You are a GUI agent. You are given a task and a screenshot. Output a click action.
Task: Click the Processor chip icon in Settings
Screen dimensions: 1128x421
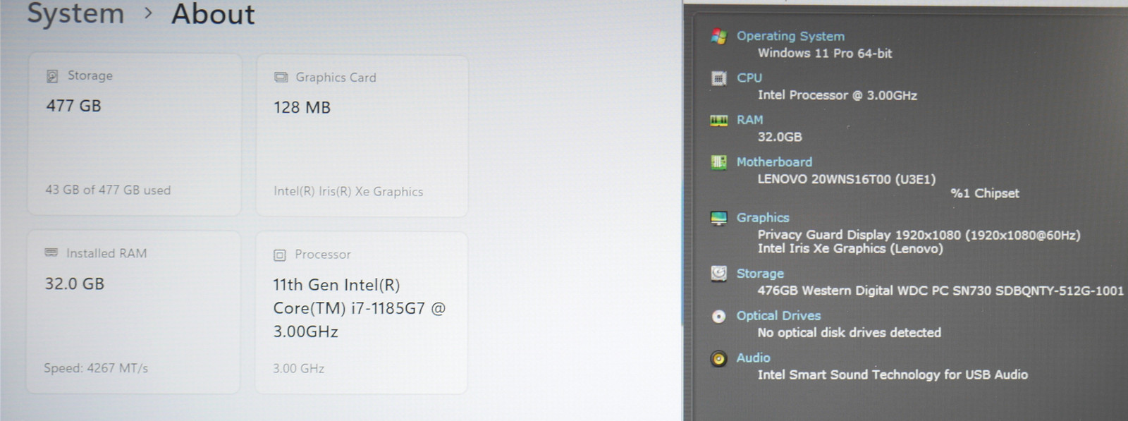coord(280,255)
